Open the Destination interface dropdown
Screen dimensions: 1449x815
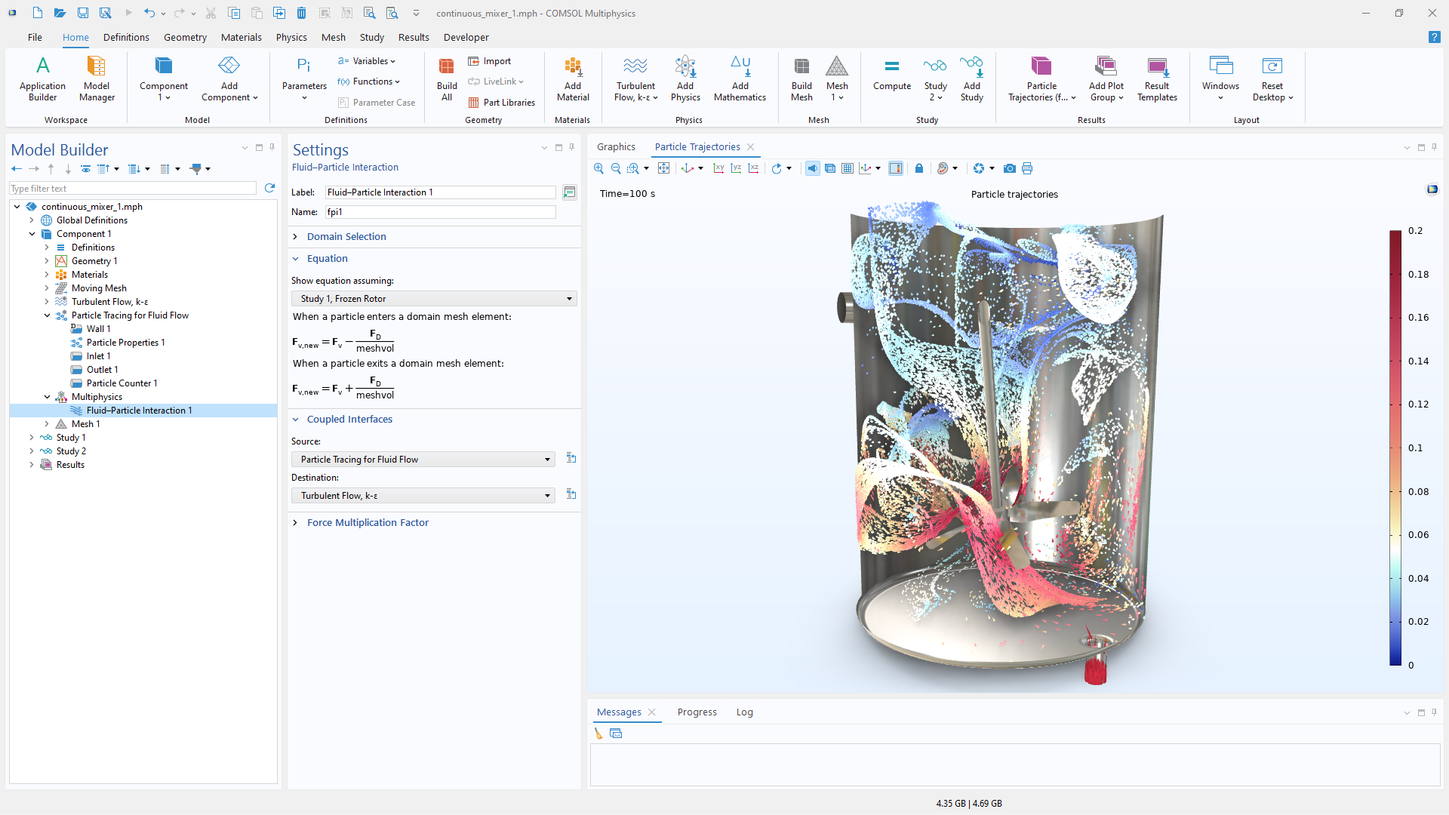[x=423, y=496]
